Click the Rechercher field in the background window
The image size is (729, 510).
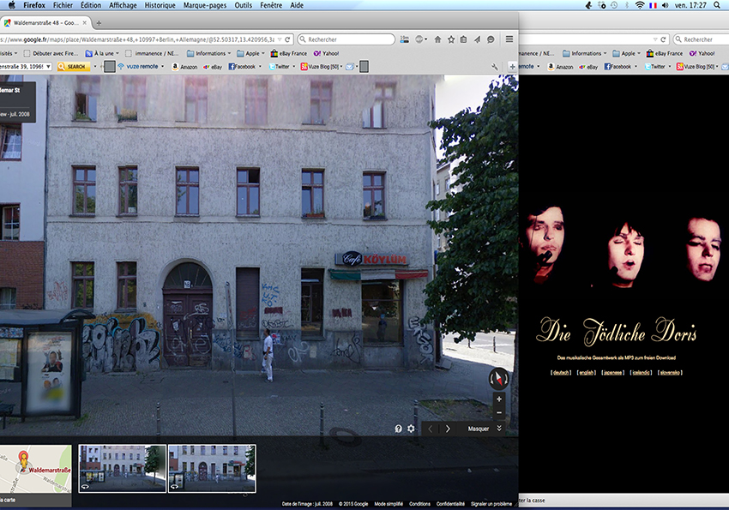pos(701,39)
